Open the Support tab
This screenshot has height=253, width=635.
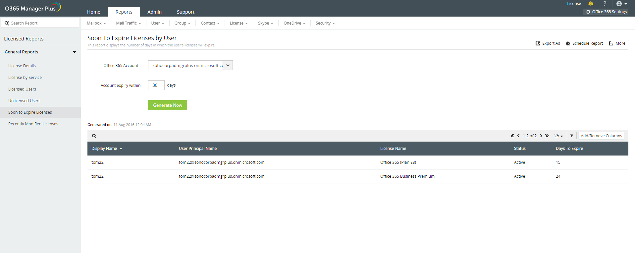(185, 12)
